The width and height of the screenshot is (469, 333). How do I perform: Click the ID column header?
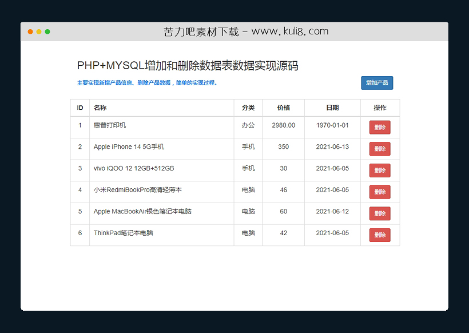80,108
